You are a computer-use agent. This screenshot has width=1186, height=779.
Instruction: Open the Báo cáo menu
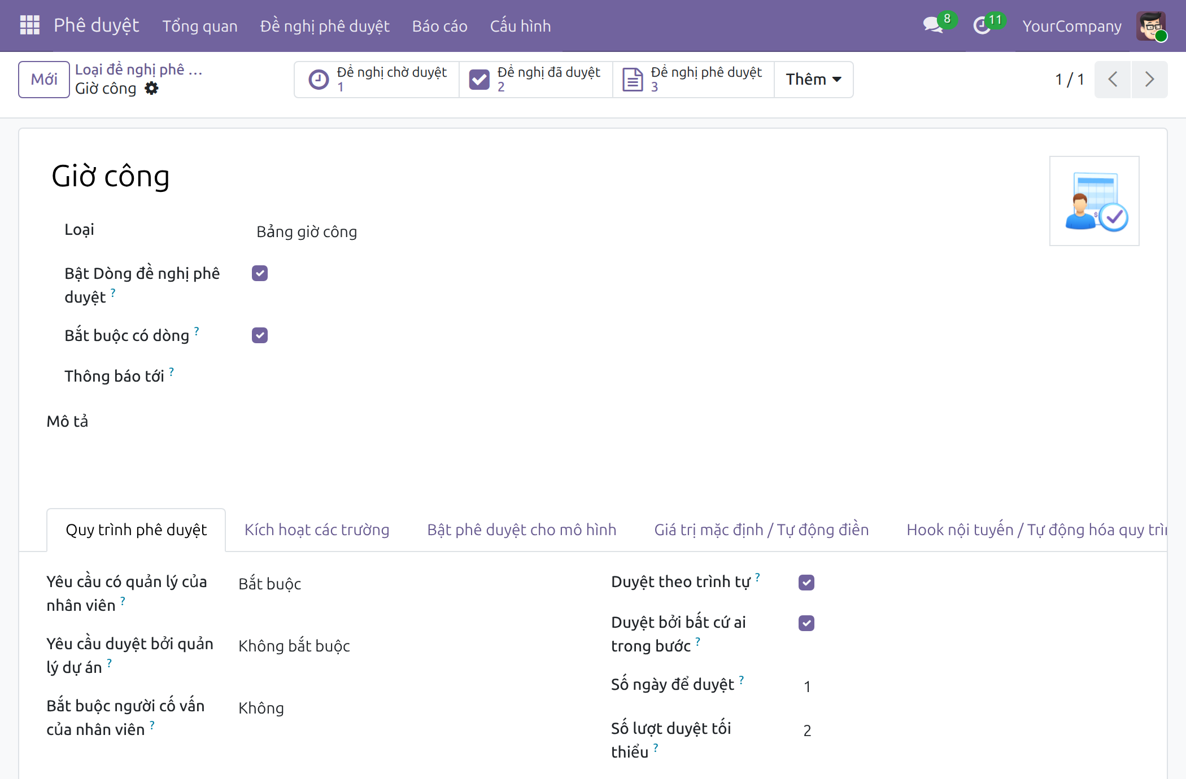[440, 26]
